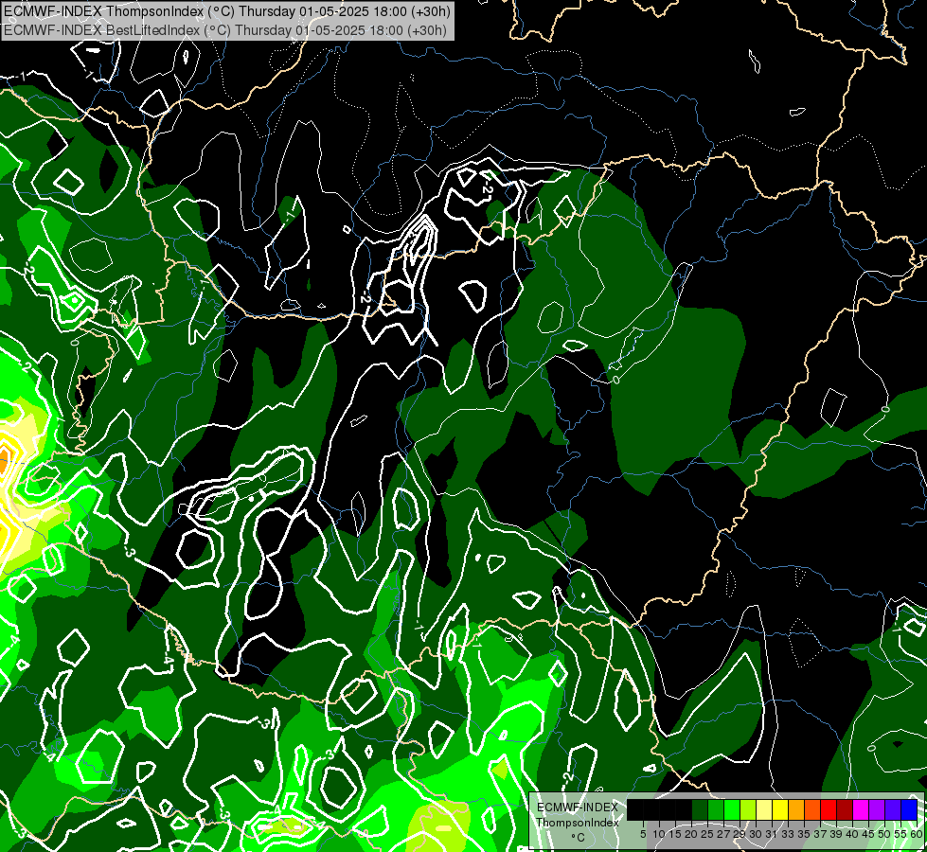Click the bright green legend swatch (27-29)

click(x=732, y=809)
